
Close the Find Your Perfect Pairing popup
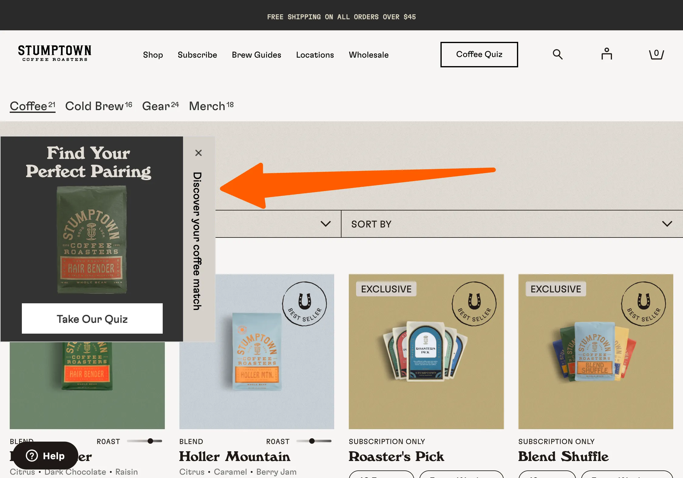point(199,153)
